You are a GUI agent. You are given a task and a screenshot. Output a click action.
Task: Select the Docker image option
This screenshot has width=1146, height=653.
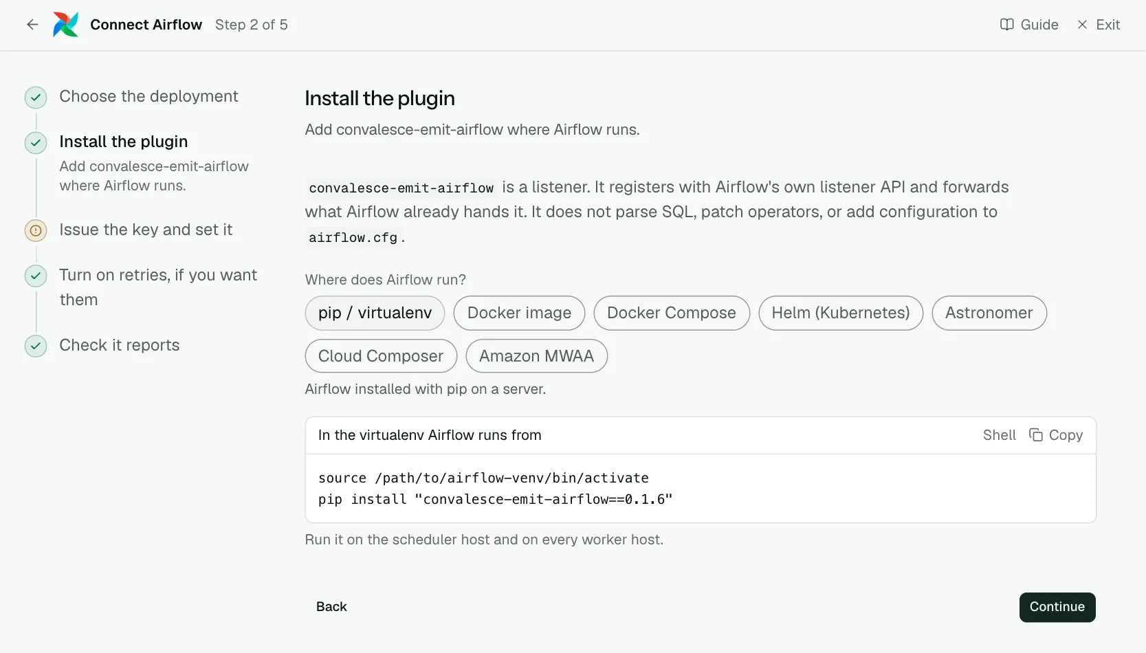519,313
